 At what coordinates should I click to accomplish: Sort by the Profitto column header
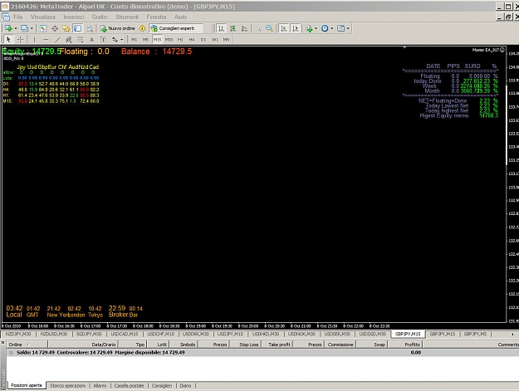pos(406,345)
